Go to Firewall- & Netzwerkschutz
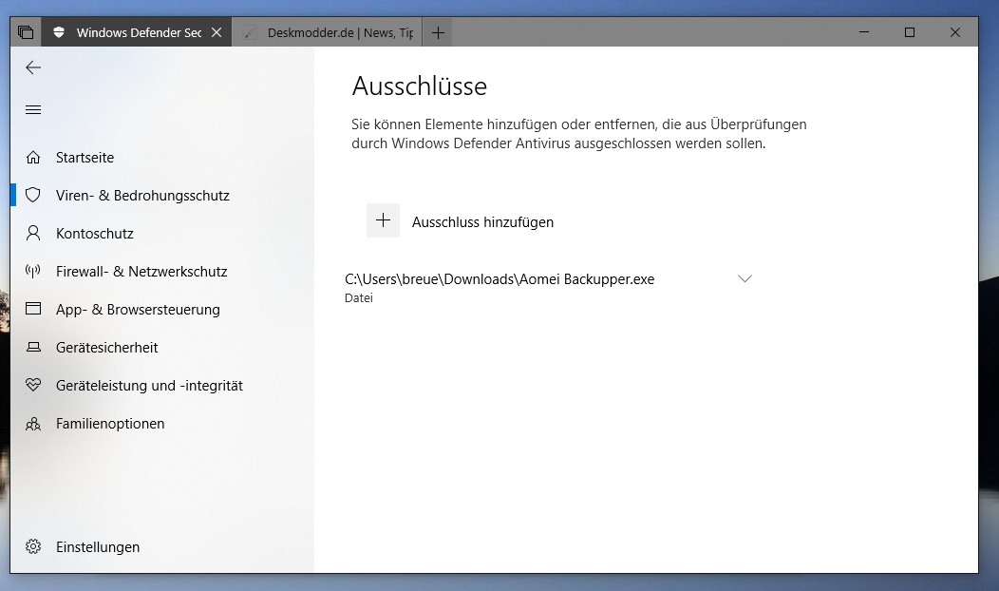Screen dimensions: 999x591 141,272
